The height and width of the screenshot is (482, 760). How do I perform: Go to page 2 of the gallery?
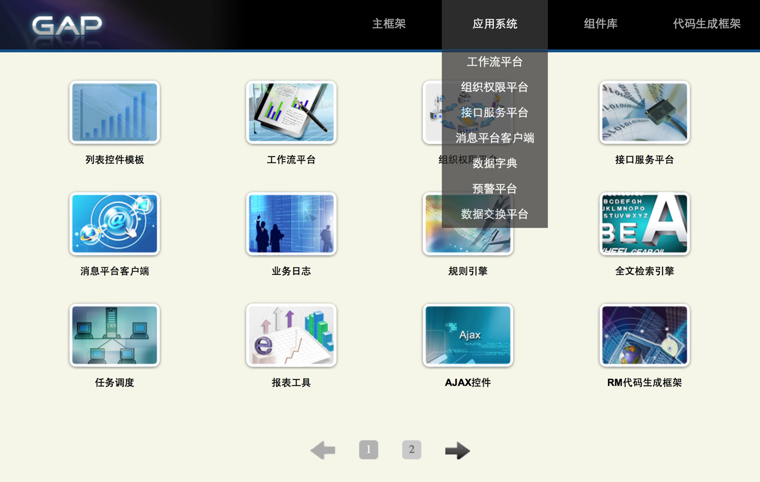411,450
